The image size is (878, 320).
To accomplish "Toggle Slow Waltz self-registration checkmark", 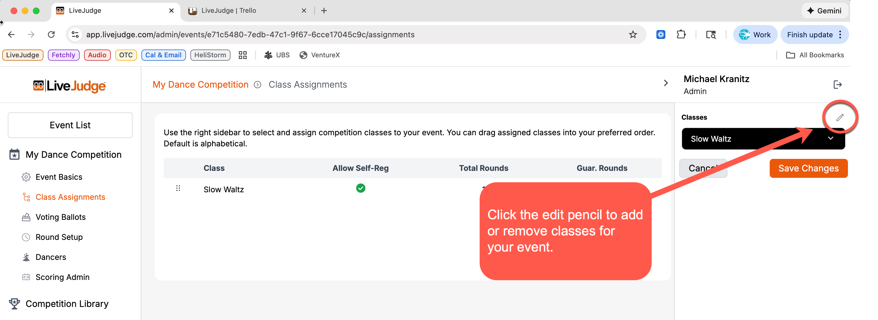I will click(360, 188).
